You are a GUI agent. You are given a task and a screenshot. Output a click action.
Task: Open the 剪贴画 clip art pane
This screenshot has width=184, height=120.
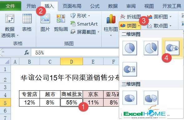[61, 22]
